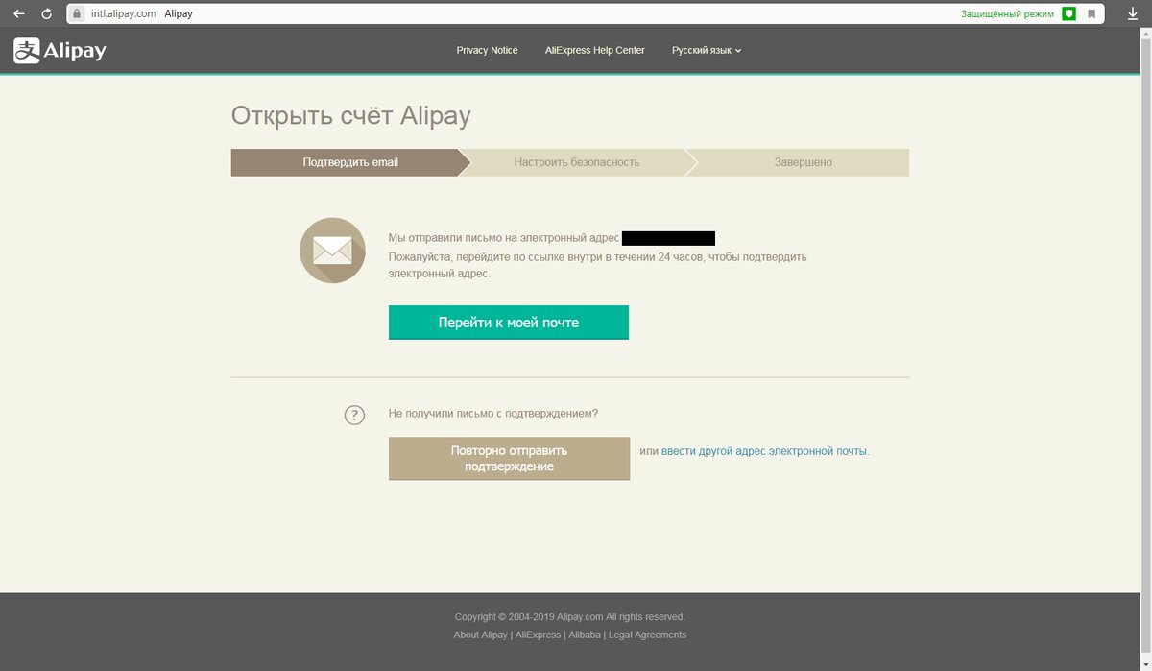
Task: Click the round envelope mail icon
Action: pos(332,251)
